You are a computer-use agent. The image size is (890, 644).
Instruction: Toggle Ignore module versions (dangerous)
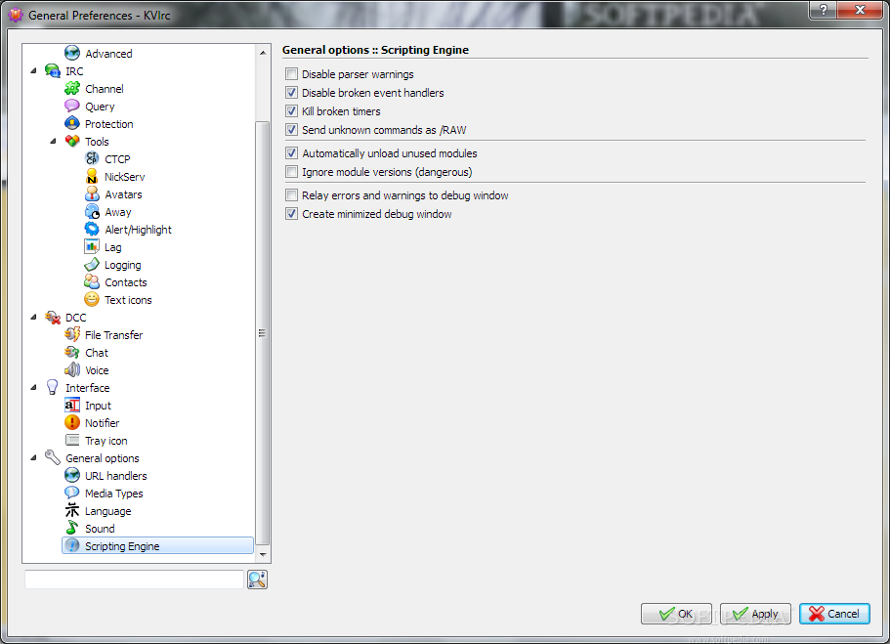pos(292,172)
